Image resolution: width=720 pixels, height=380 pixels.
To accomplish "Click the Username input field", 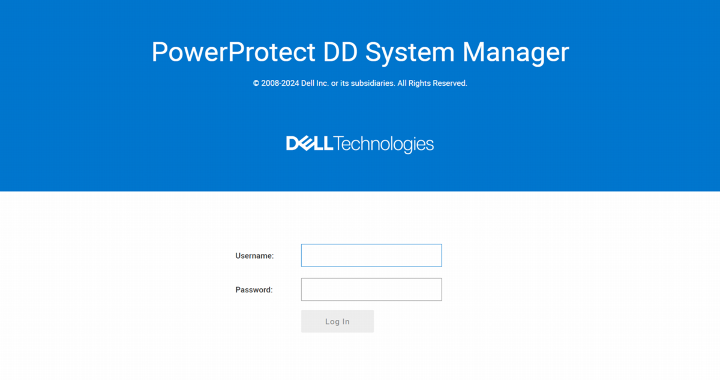I will (x=371, y=255).
